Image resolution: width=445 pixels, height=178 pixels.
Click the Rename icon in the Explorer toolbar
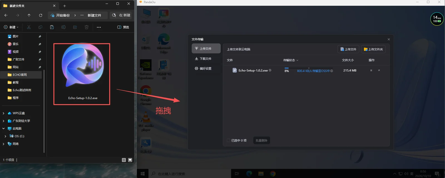tap(63, 27)
